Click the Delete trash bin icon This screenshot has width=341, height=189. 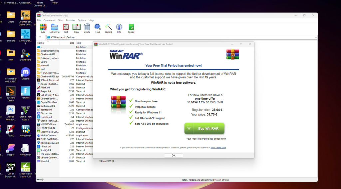pyautogui.click(x=87, y=27)
